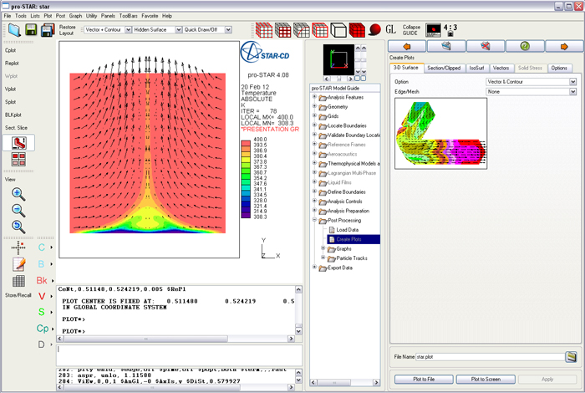Click the File Name input field

pos(490,357)
